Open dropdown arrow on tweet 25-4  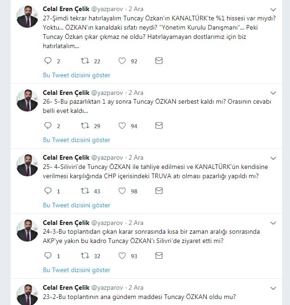pyautogui.click(x=273, y=158)
